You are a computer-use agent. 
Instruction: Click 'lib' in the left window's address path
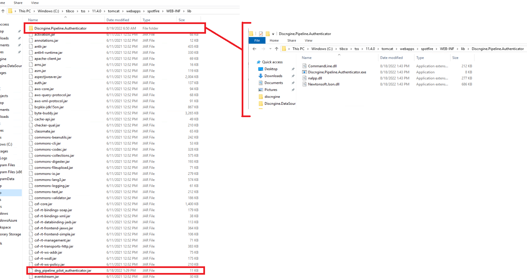tap(189, 11)
